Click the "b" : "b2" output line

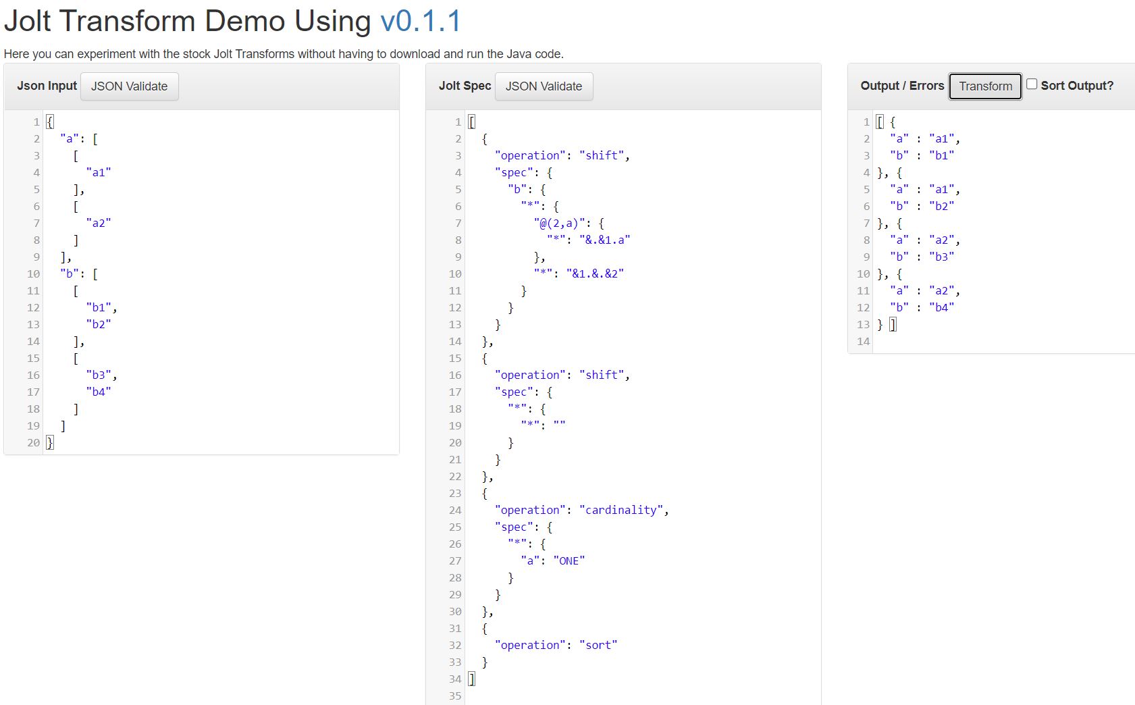coord(922,206)
